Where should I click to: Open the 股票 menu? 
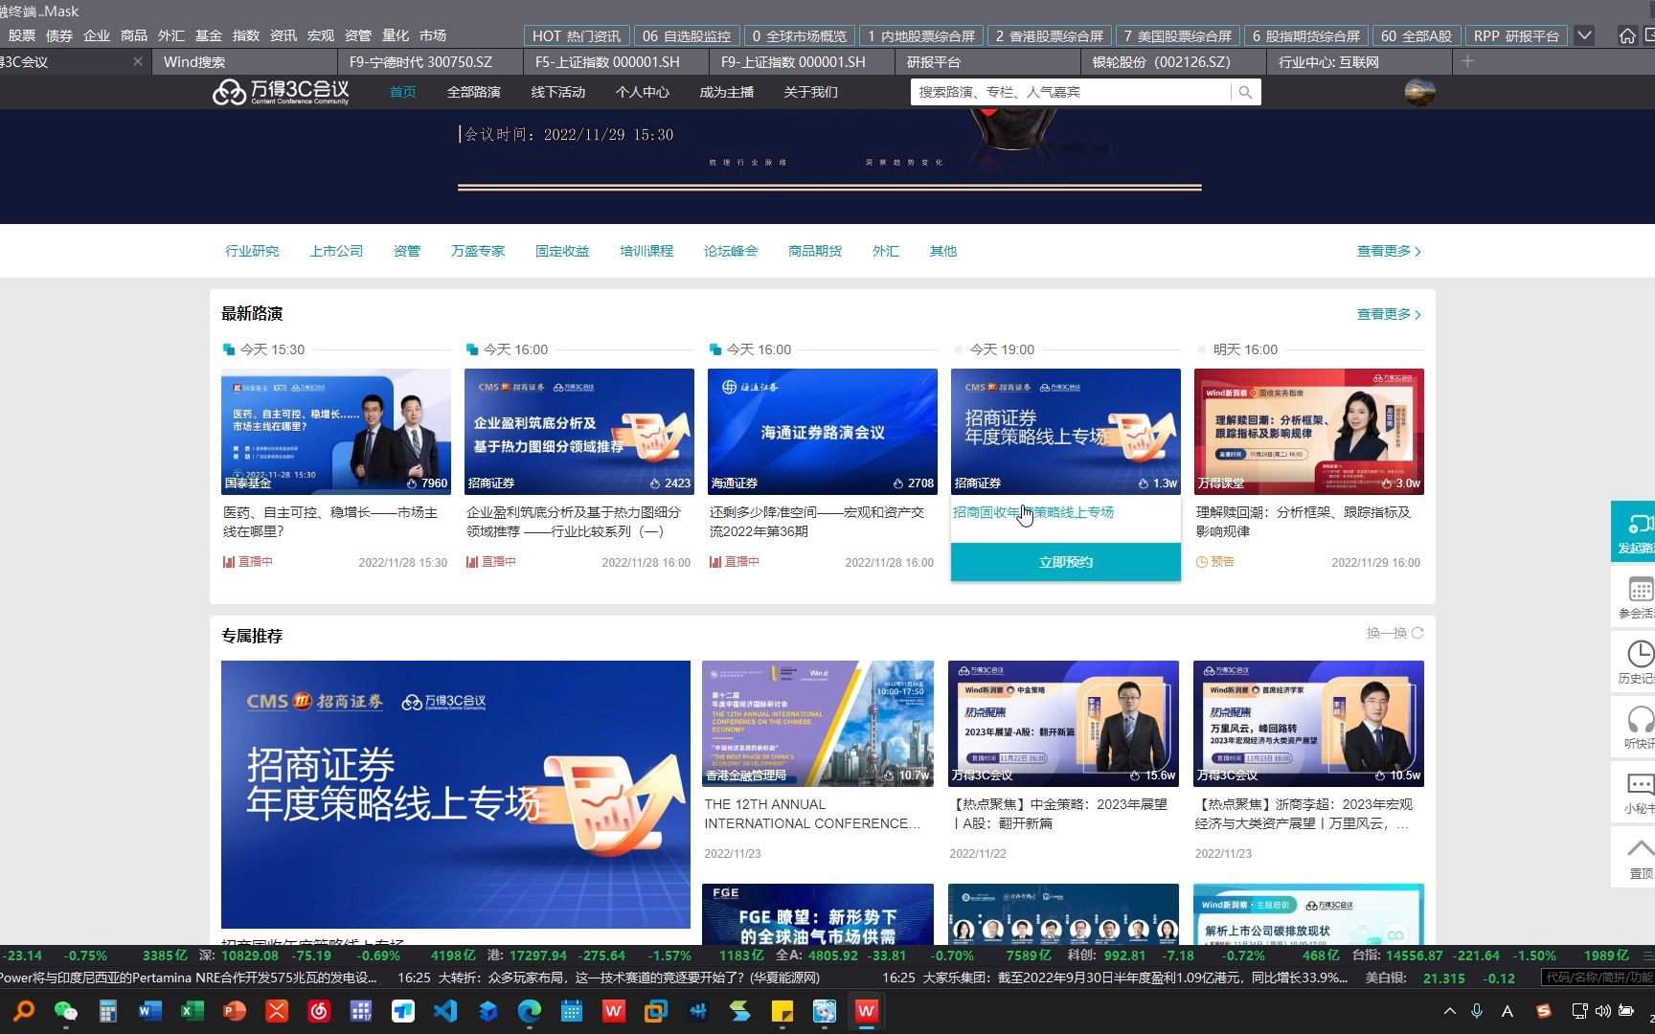click(x=21, y=35)
